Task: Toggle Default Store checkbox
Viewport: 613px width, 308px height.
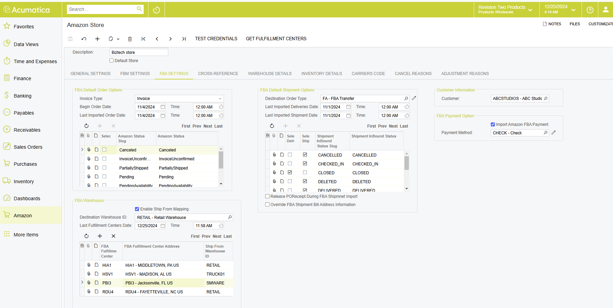Action: (x=112, y=61)
